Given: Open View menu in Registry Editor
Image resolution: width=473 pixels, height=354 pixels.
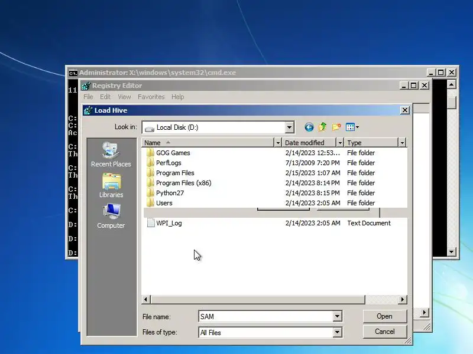Looking at the screenshot, I should (x=124, y=97).
